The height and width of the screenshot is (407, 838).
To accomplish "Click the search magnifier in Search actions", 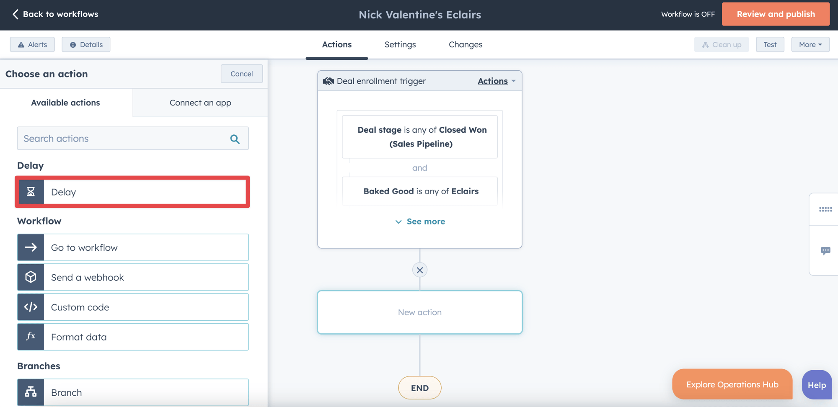I will (235, 138).
